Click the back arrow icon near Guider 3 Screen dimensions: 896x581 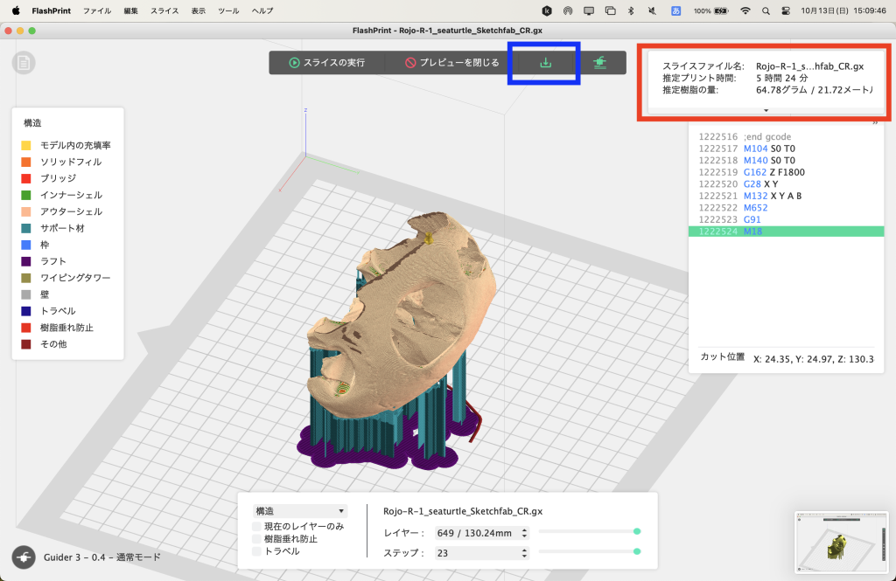pos(23,556)
